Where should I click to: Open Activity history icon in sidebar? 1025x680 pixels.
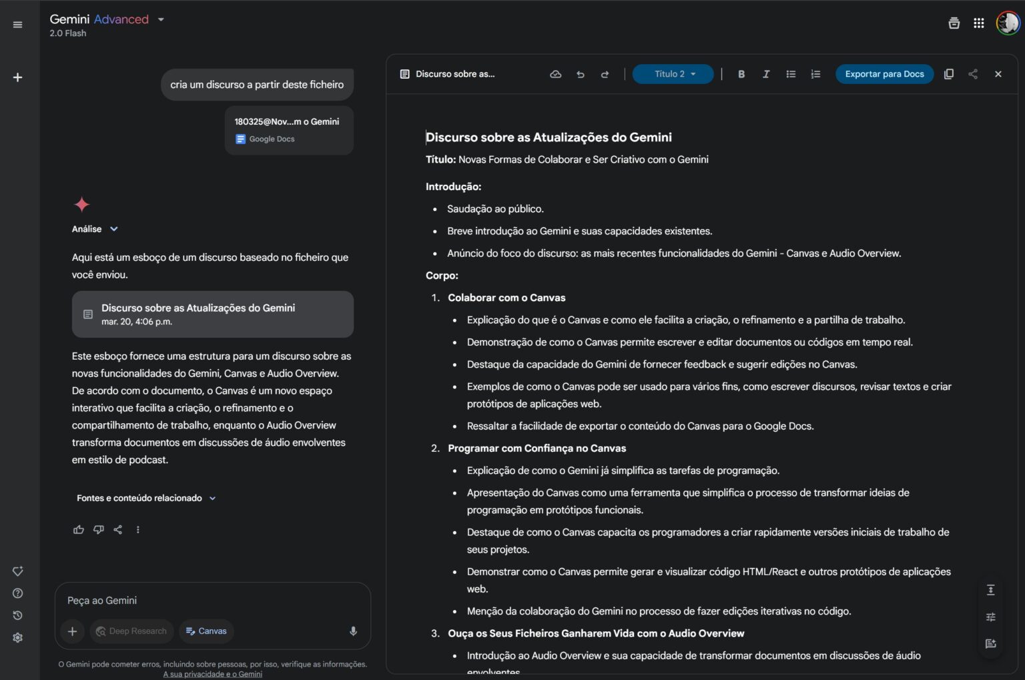pyautogui.click(x=17, y=615)
